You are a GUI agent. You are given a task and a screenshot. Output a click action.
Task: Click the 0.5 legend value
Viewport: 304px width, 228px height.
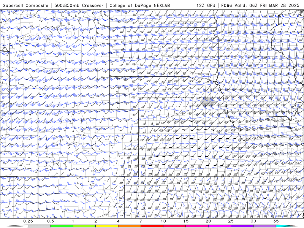click(51, 221)
